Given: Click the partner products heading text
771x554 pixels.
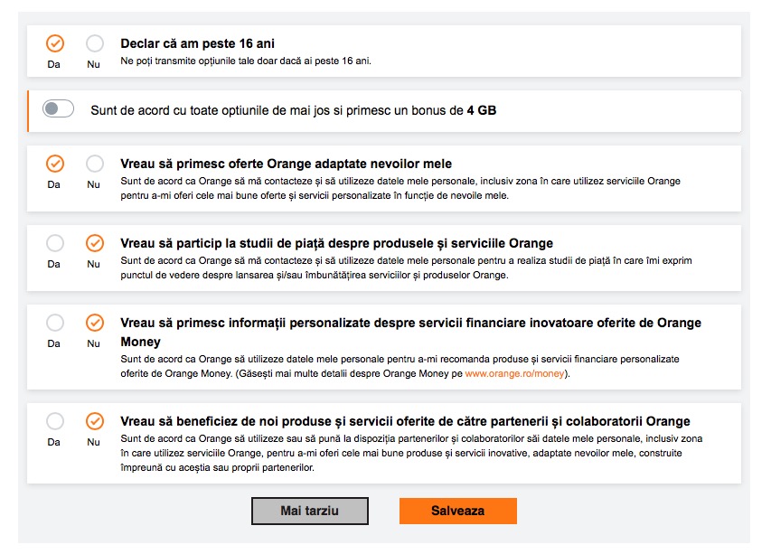Looking at the screenshot, I should click(x=405, y=421).
